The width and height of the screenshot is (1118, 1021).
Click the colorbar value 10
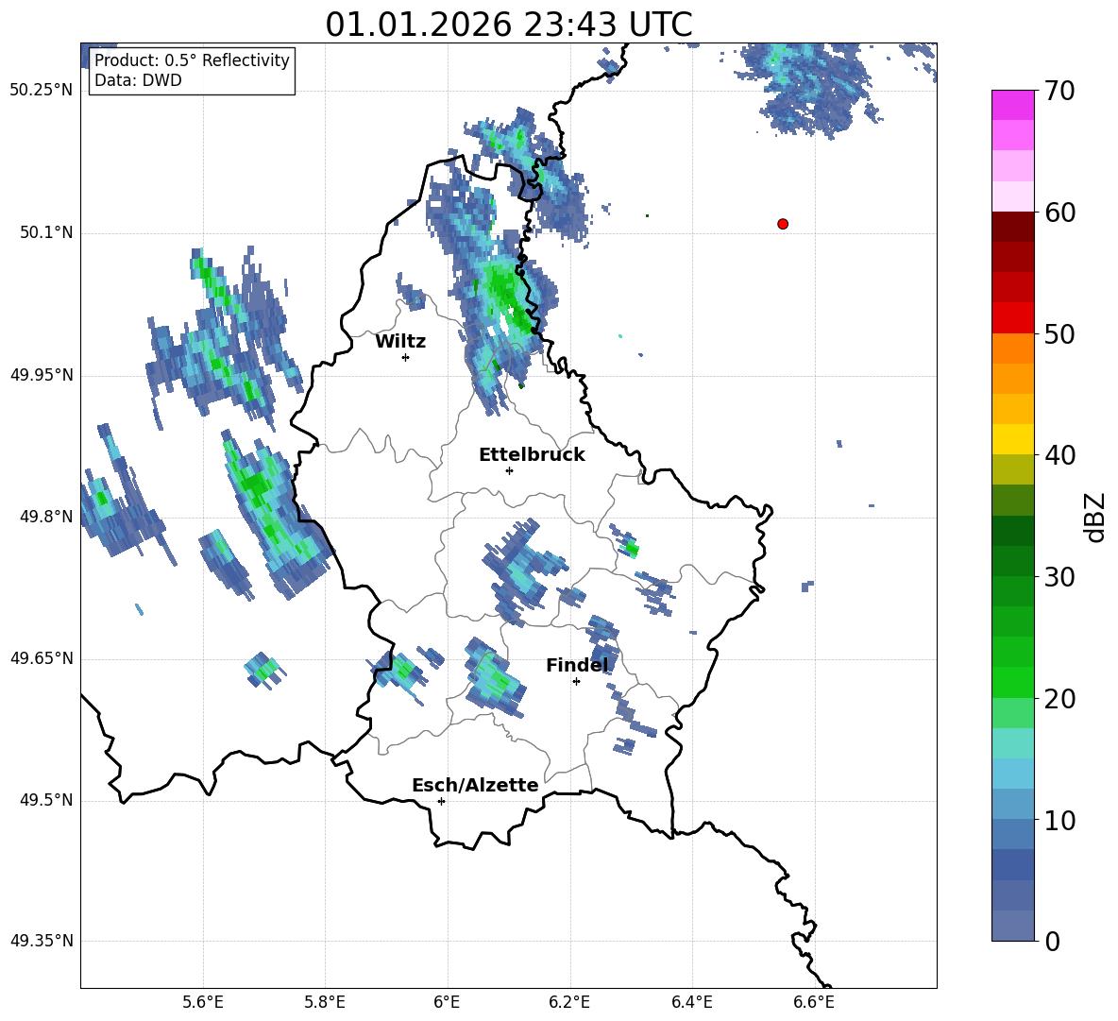coord(1059,821)
